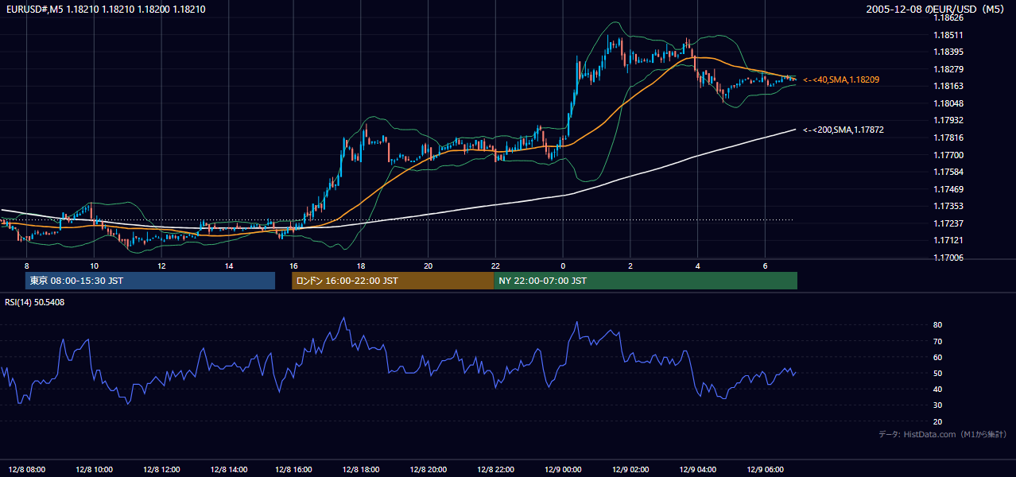The image size is (1016, 477).
Task: Click RSI scale level 20
Action: pyautogui.click(x=938, y=421)
